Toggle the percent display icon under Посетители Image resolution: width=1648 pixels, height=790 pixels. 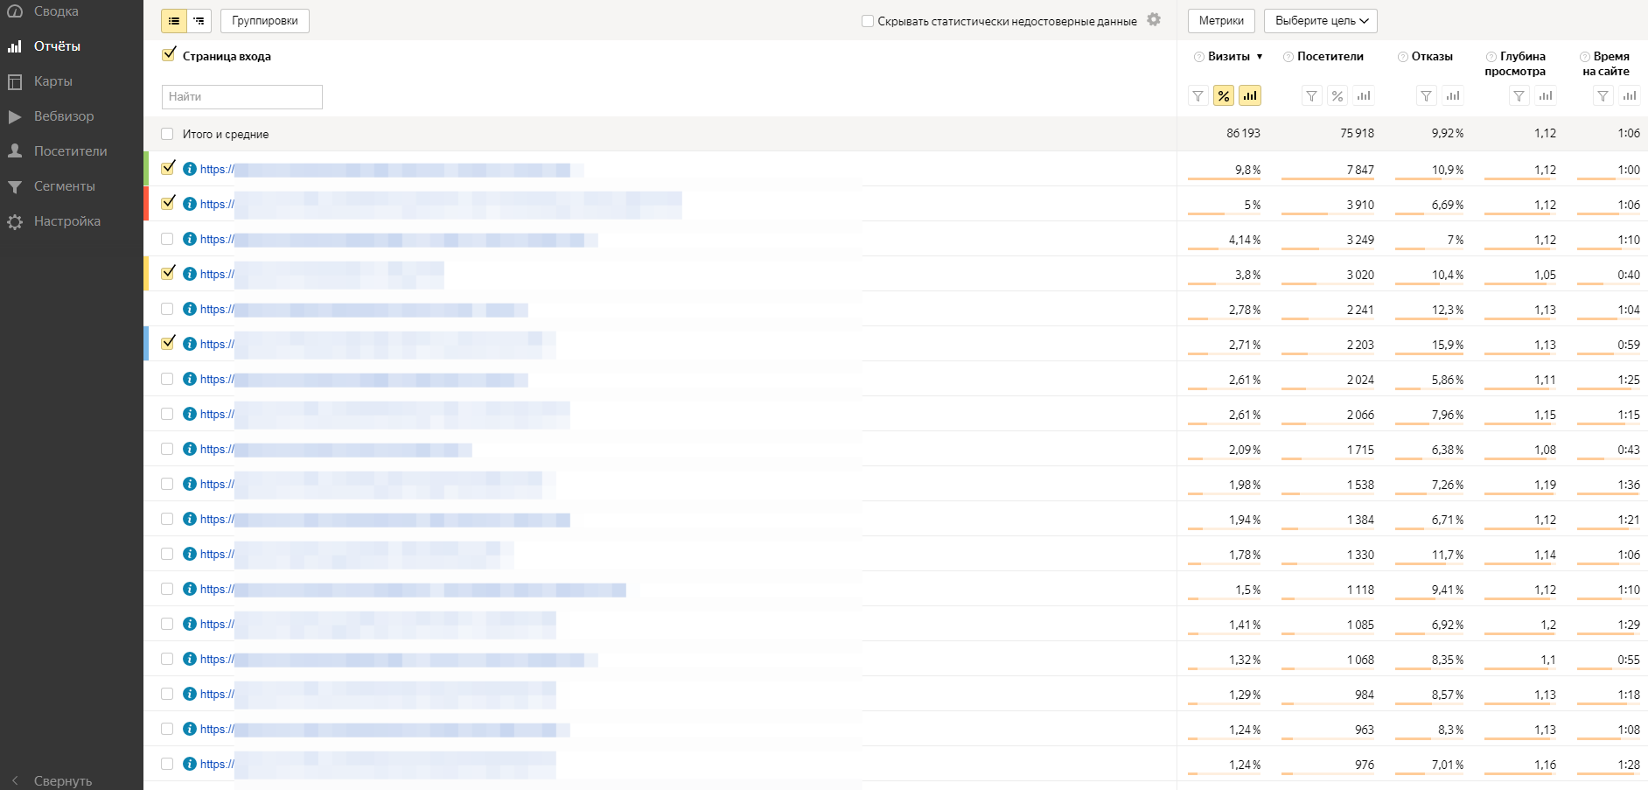coord(1337,96)
